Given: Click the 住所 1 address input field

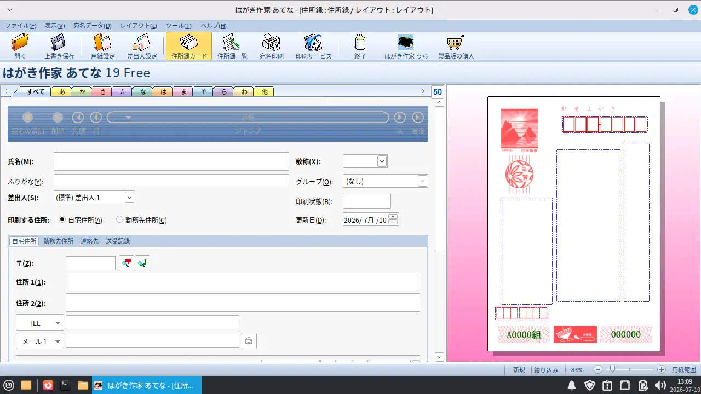Looking at the screenshot, I should click(243, 282).
